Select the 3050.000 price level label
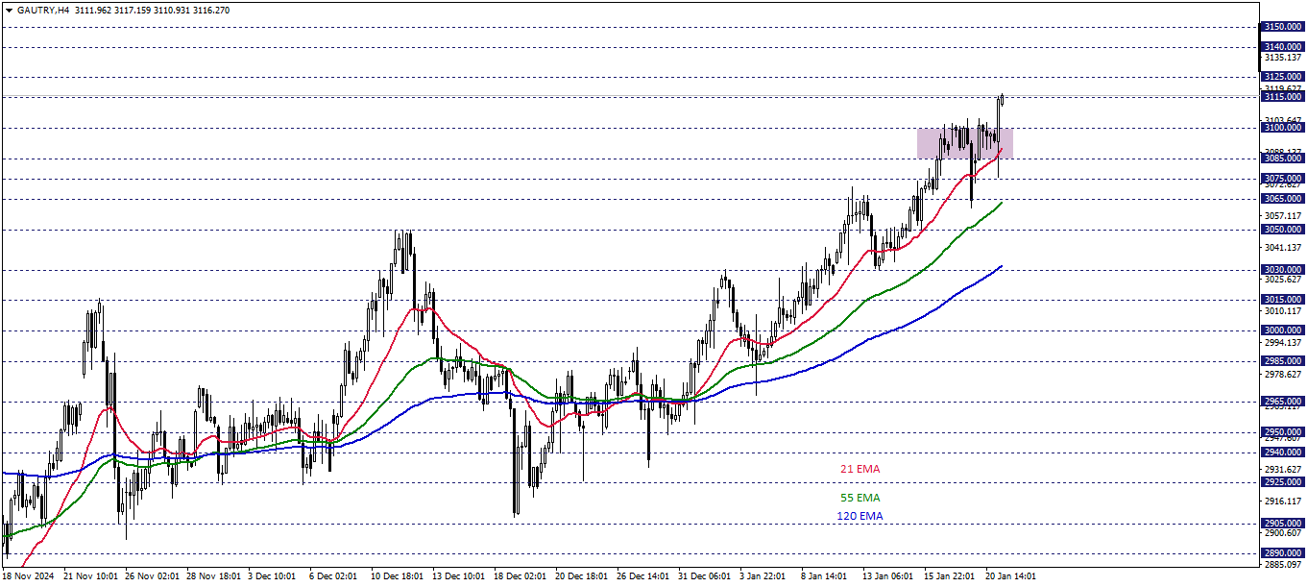Viewport: 1308px width, 587px height. [1283, 230]
